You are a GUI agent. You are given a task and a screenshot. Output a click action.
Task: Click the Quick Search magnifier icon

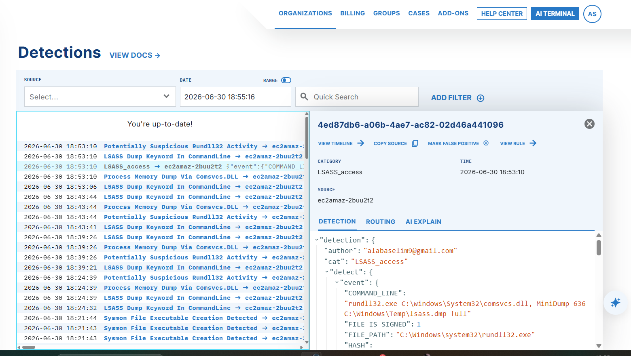point(305,97)
